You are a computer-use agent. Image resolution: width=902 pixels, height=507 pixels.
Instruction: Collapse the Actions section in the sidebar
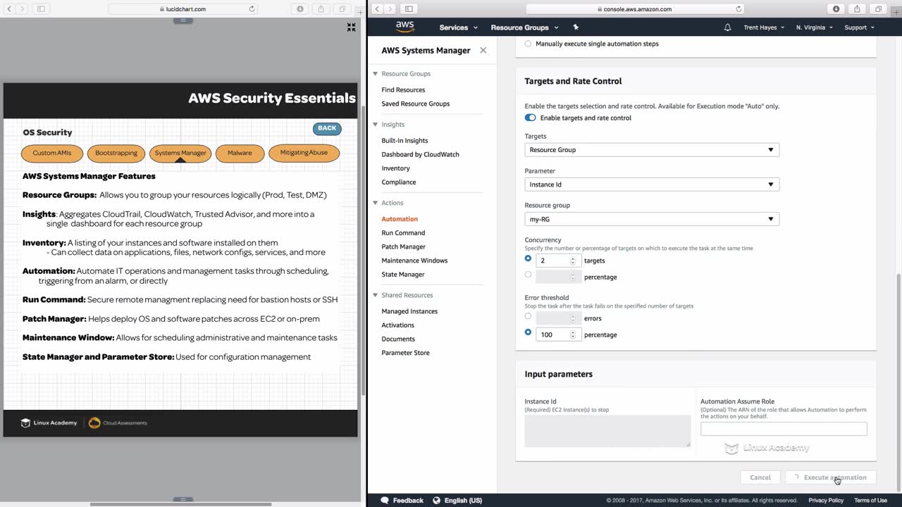pos(376,203)
